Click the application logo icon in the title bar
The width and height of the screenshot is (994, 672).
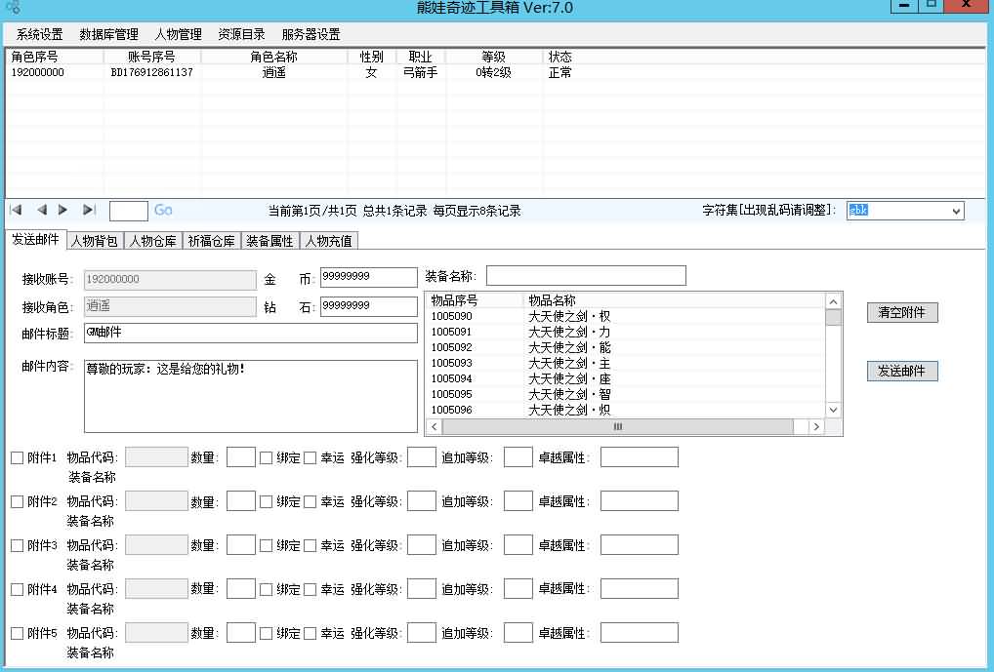pos(17,7)
